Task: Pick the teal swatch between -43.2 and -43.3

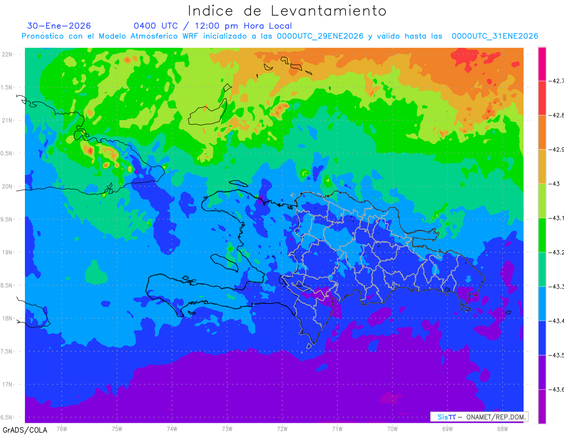Action: [542, 269]
